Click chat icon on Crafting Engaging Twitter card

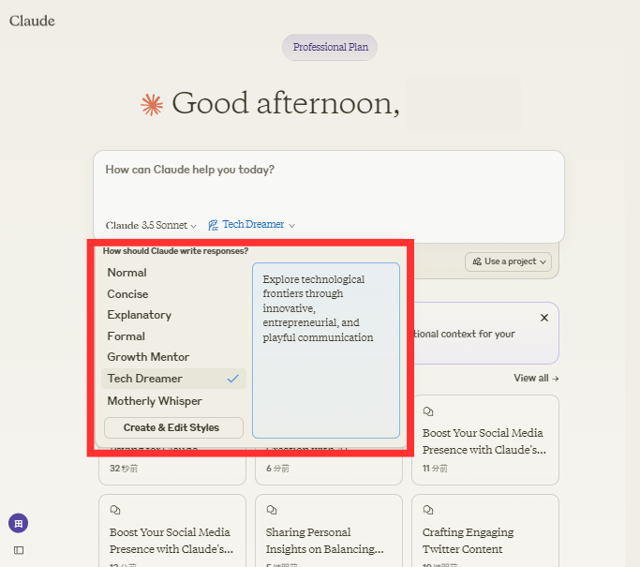click(428, 510)
